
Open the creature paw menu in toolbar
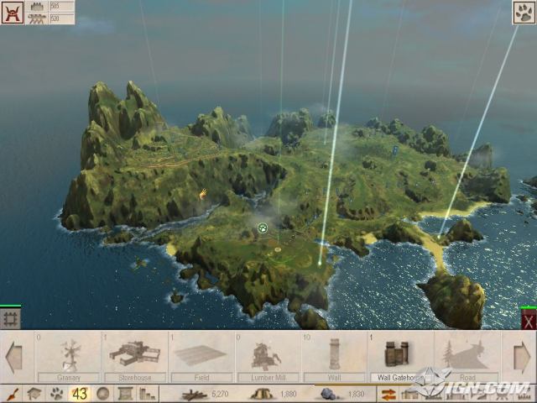click(x=57, y=394)
